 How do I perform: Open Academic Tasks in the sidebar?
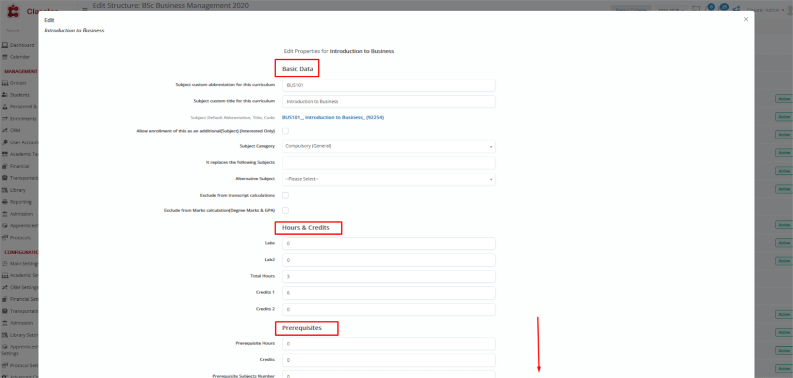(x=20, y=154)
